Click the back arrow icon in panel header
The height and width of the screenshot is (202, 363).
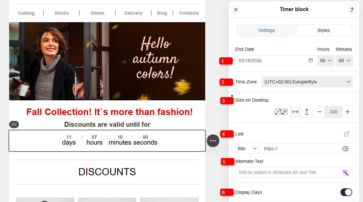tap(352, 9)
